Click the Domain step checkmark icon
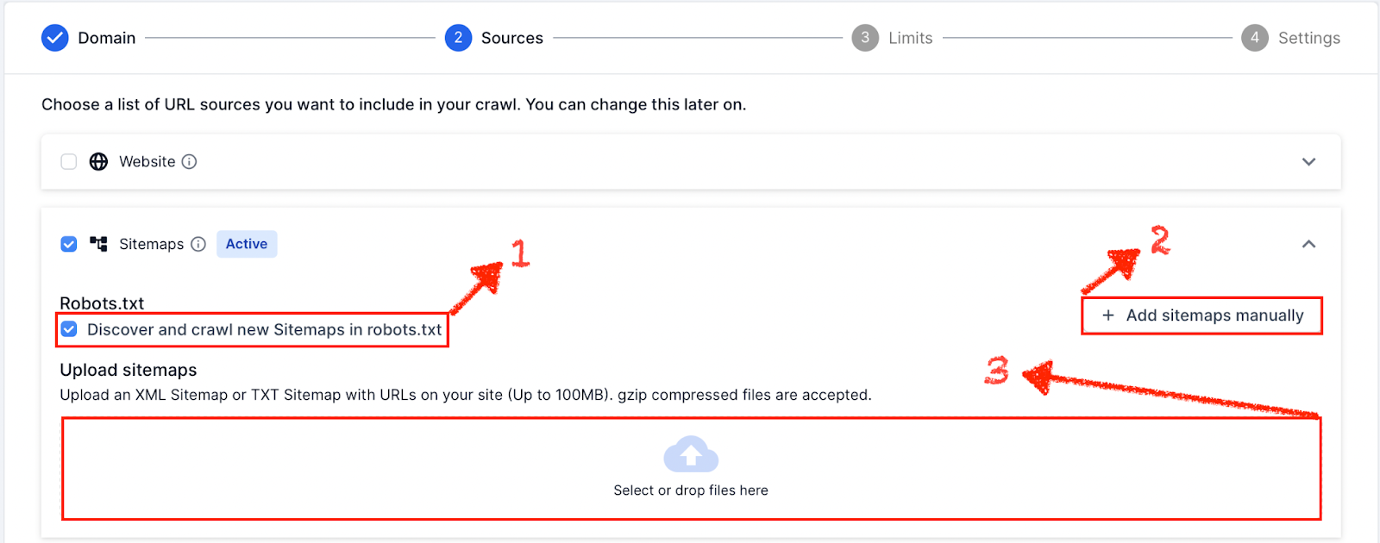The image size is (1380, 543). [54, 38]
